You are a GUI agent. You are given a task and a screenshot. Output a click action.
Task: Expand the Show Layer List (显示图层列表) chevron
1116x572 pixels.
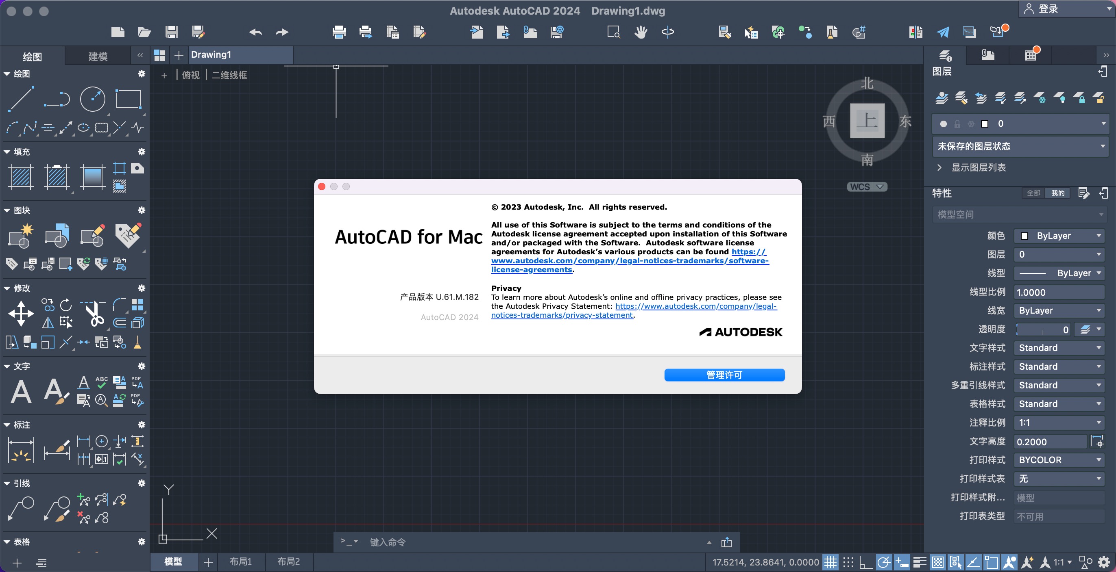[x=939, y=167]
